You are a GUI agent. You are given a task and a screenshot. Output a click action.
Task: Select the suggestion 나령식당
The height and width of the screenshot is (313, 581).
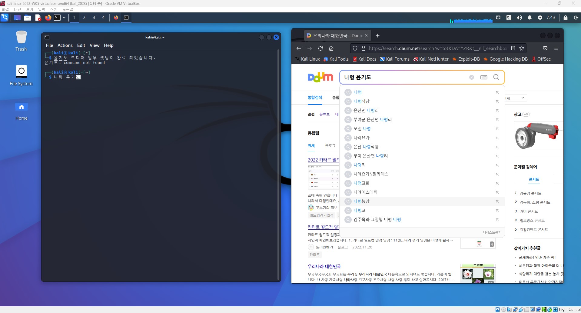click(x=422, y=101)
